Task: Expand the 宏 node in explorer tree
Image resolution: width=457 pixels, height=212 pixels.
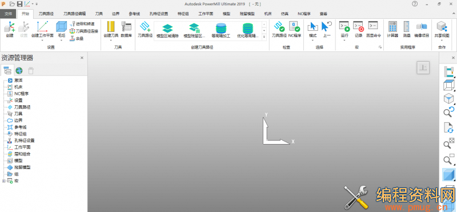Action: [x=3, y=181]
